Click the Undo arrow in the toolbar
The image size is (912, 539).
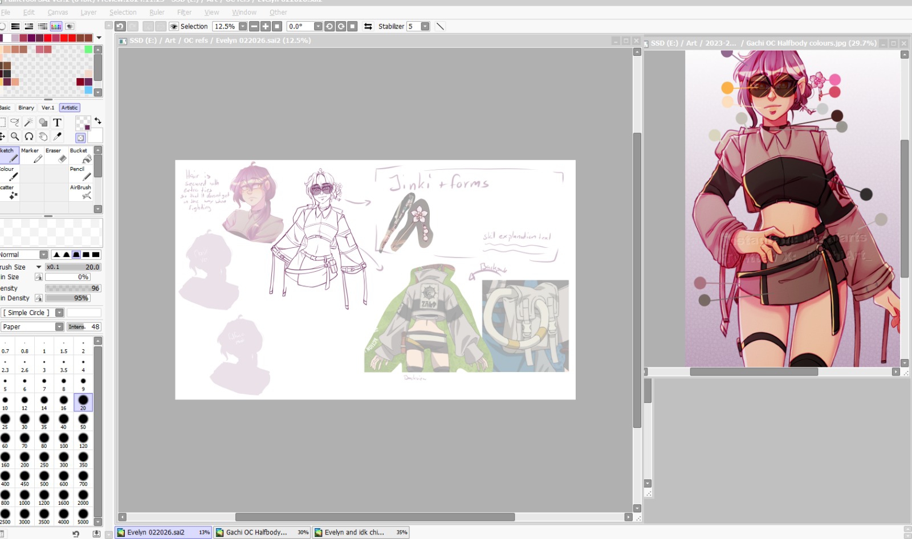pyautogui.click(x=120, y=26)
